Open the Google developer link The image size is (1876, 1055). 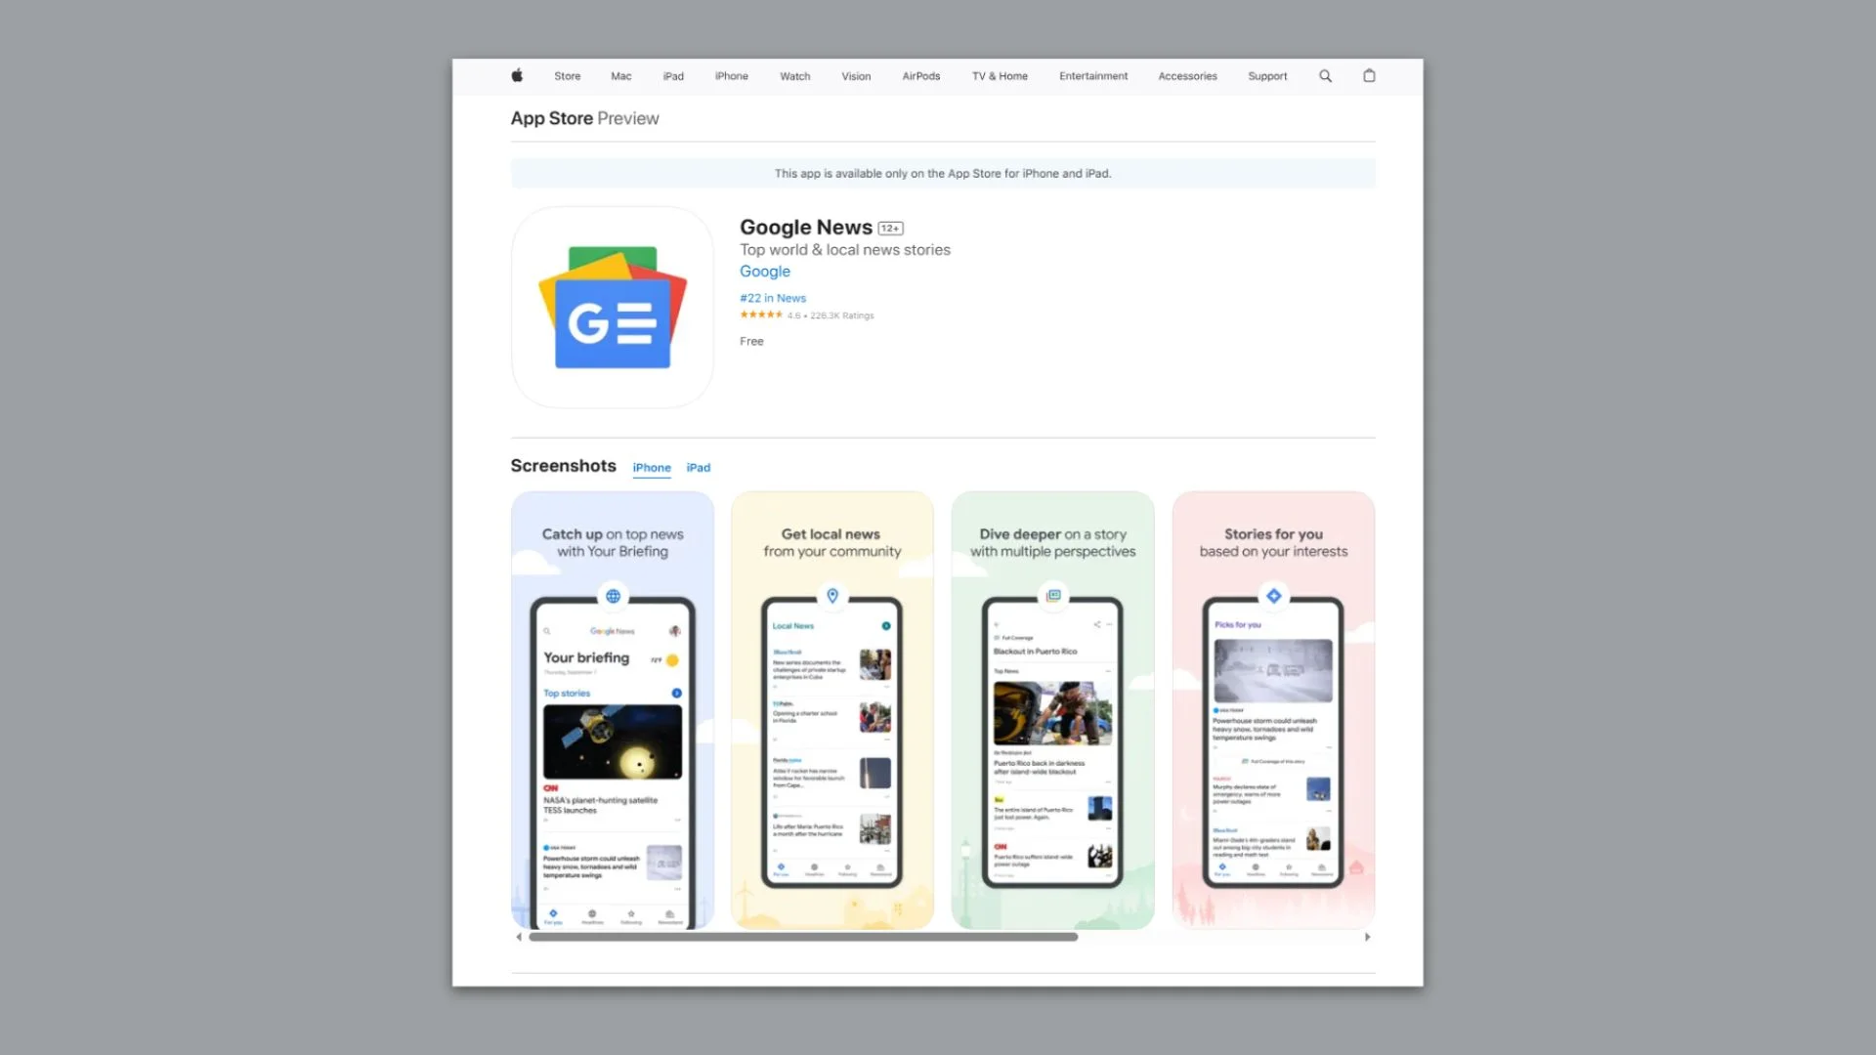click(764, 272)
